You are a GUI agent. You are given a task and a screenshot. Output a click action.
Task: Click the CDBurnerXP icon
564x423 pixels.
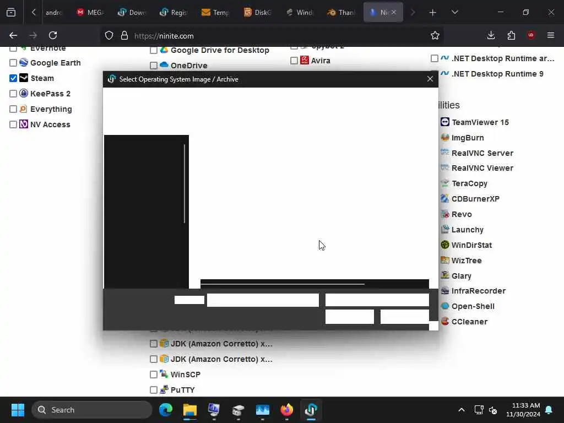click(445, 198)
